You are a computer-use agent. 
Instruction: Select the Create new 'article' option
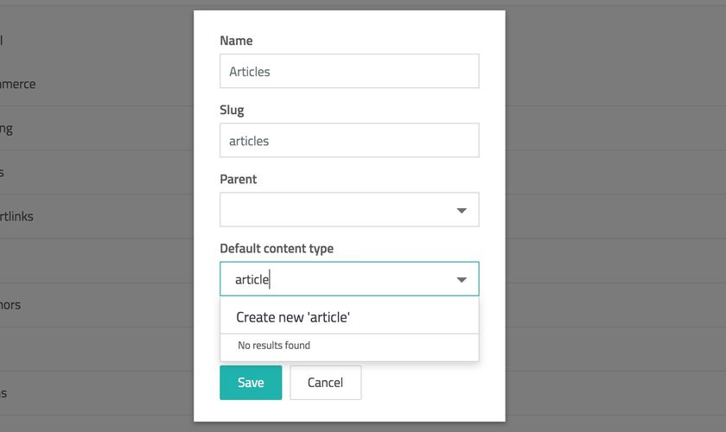pos(293,317)
